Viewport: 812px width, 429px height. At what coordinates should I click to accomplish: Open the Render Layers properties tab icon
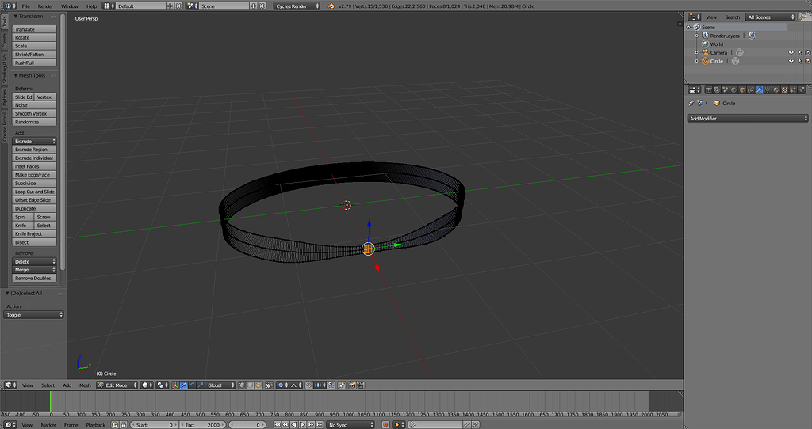click(717, 90)
